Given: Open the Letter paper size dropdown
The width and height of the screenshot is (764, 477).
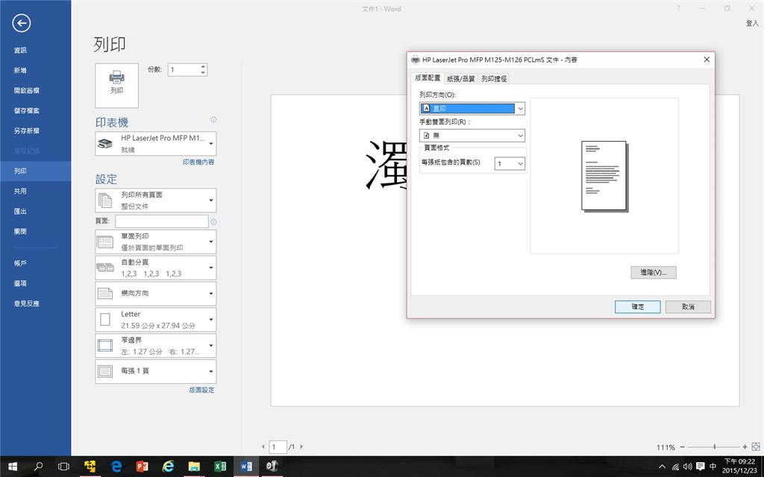Looking at the screenshot, I should click(x=156, y=320).
